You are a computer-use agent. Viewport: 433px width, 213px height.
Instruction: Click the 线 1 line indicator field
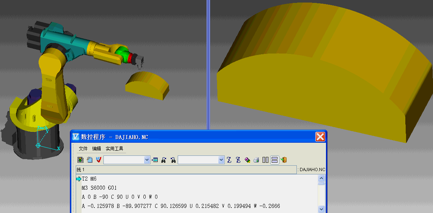click(x=186, y=169)
